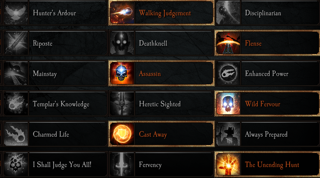
Task: Select the Fervency dagger icon
Action: (122, 165)
